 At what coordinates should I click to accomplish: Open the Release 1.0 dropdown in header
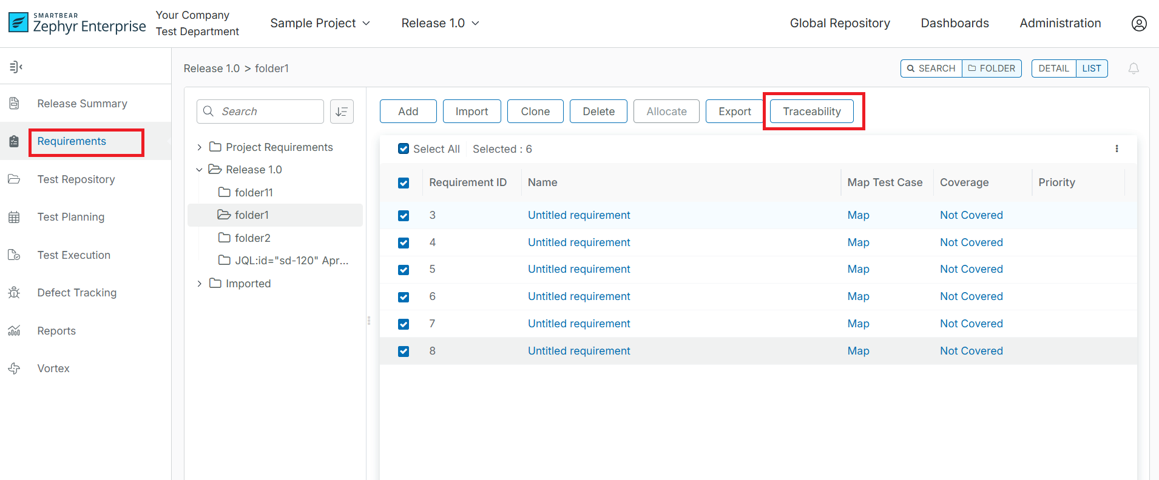coord(440,23)
